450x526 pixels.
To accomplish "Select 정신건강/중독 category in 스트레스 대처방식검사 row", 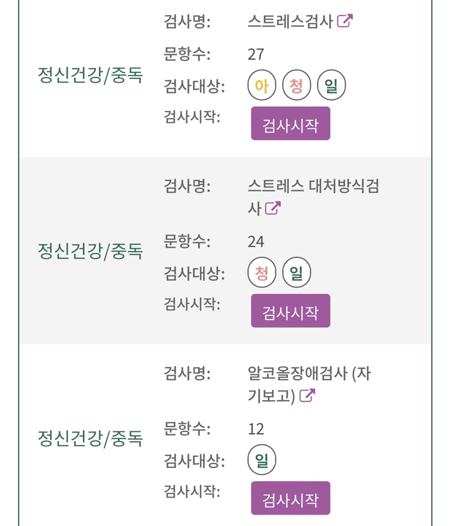I will pos(90,251).
